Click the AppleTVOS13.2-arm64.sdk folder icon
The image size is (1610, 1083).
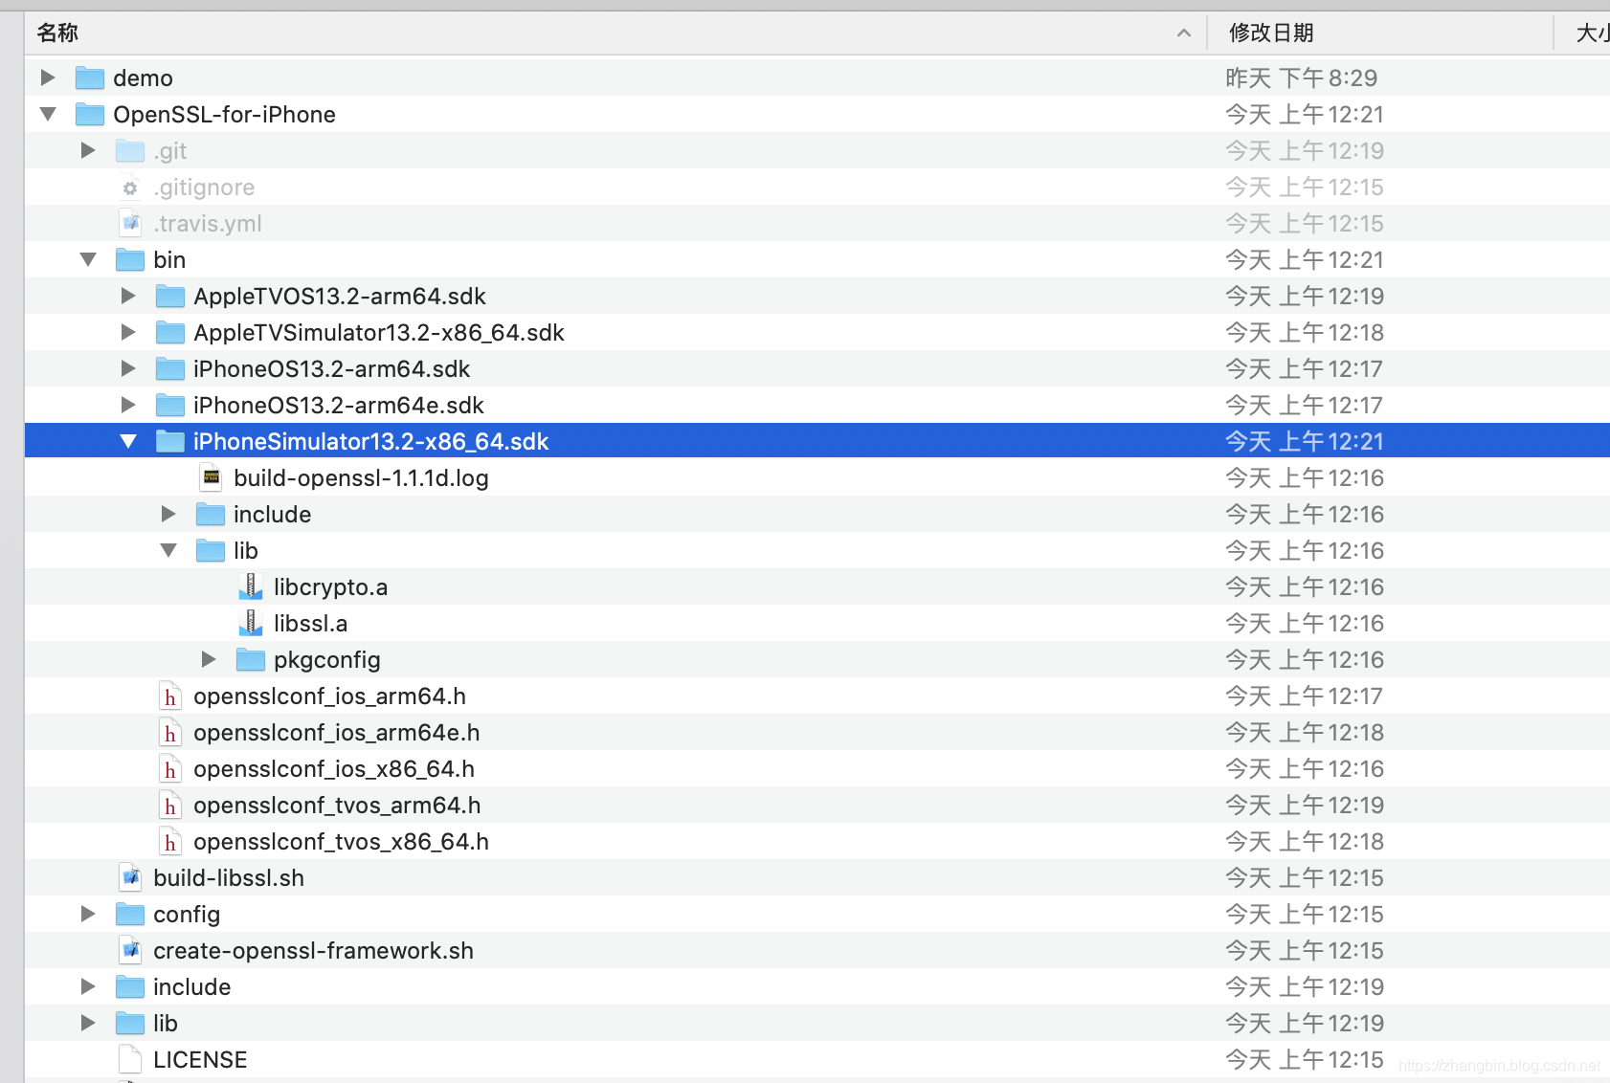click(x=170, y=296)
